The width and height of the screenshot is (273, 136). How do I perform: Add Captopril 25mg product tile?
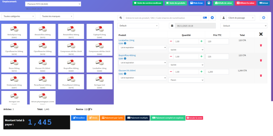[x=99, y=31]
